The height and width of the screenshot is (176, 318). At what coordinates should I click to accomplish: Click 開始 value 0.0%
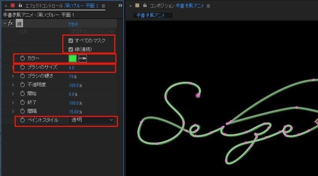coord(73,94)
